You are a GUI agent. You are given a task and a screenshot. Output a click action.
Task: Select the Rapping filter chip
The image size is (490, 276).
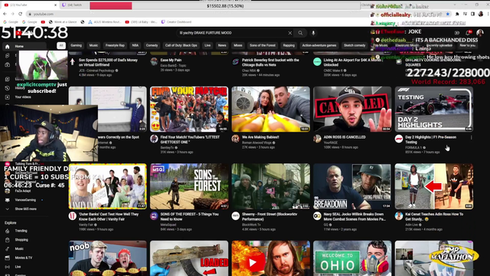click(x=289, y=45)
